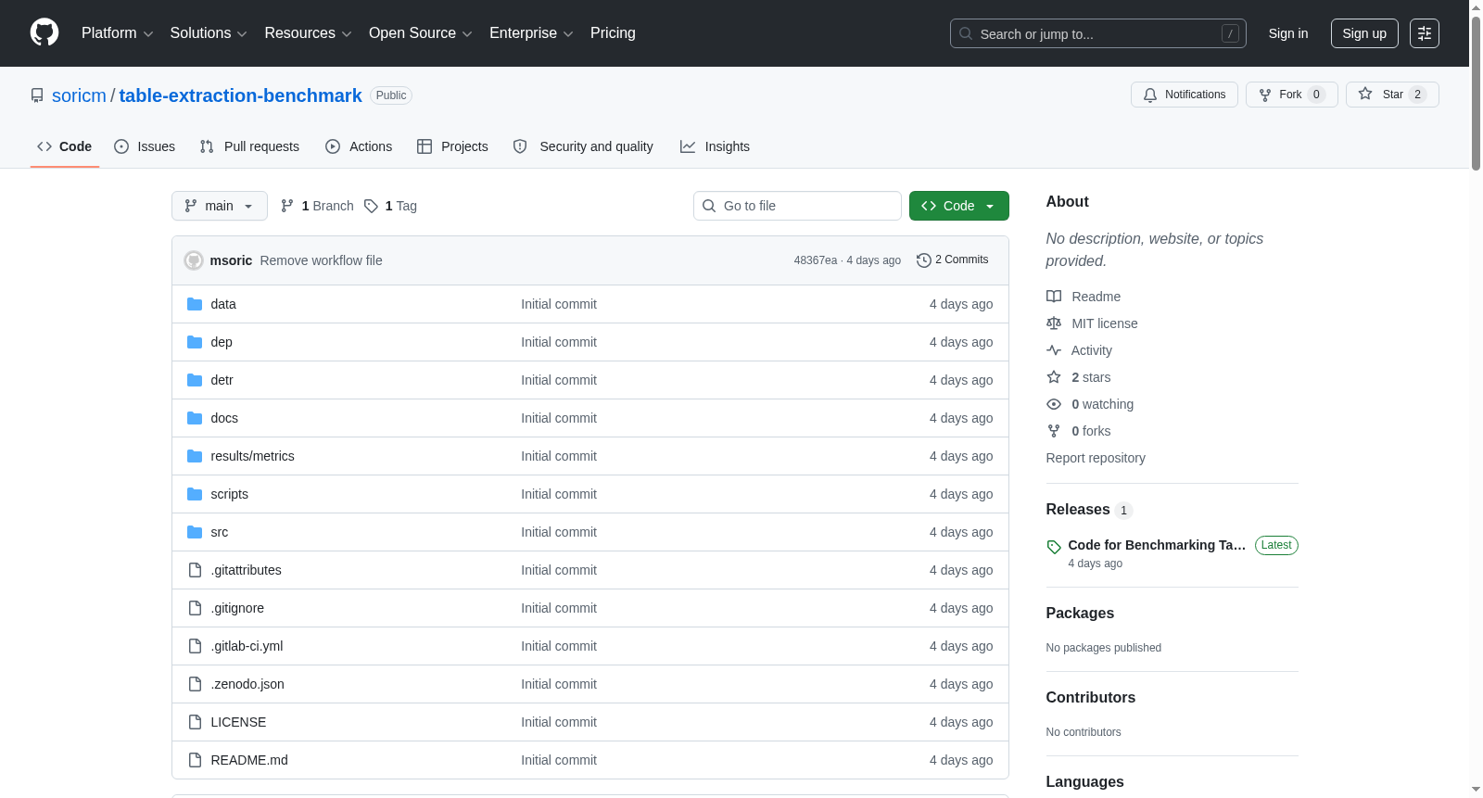This screenshot has width=1483, height=798.
Task: Focus the Go to file input
Action: (797, 206)
